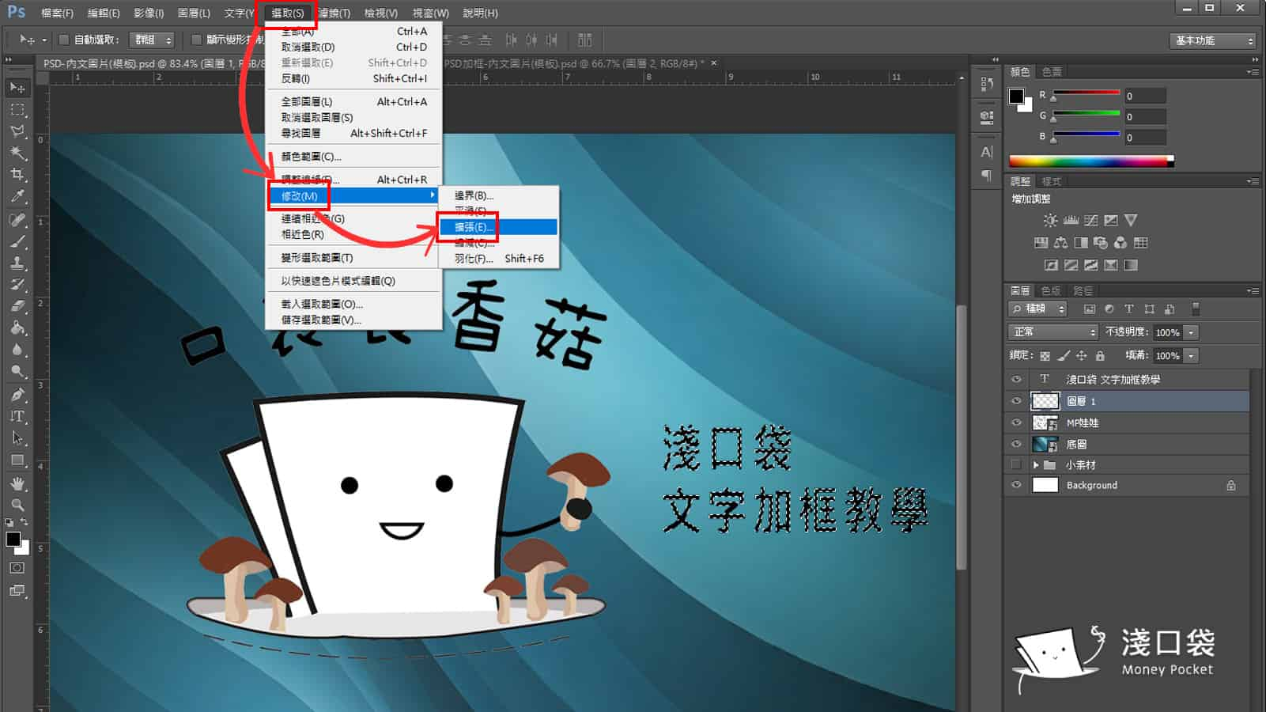Image resolution: width=1266 pixels, height=712 pixels.
Task: Open the fill slider dropdown arrow
Action: click(x=1192, y=356)
